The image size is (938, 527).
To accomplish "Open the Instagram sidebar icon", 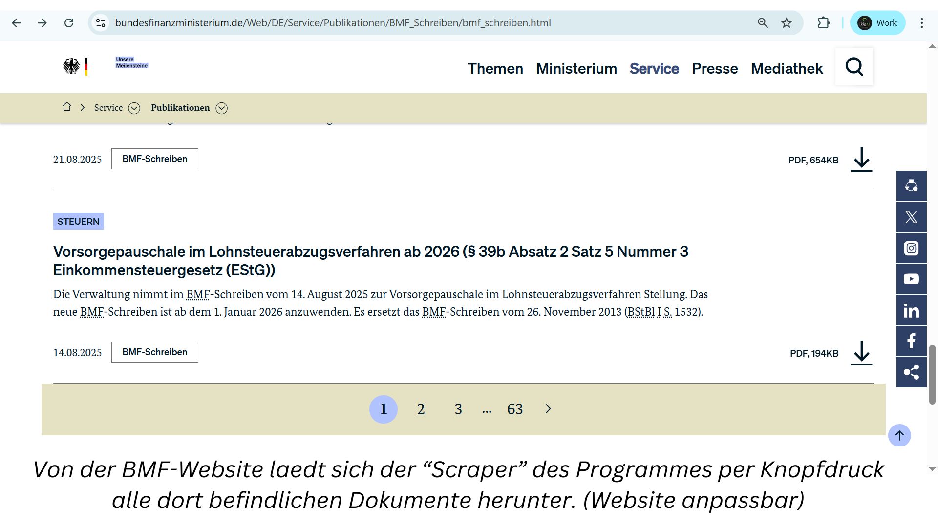I will tap(911, 248).
